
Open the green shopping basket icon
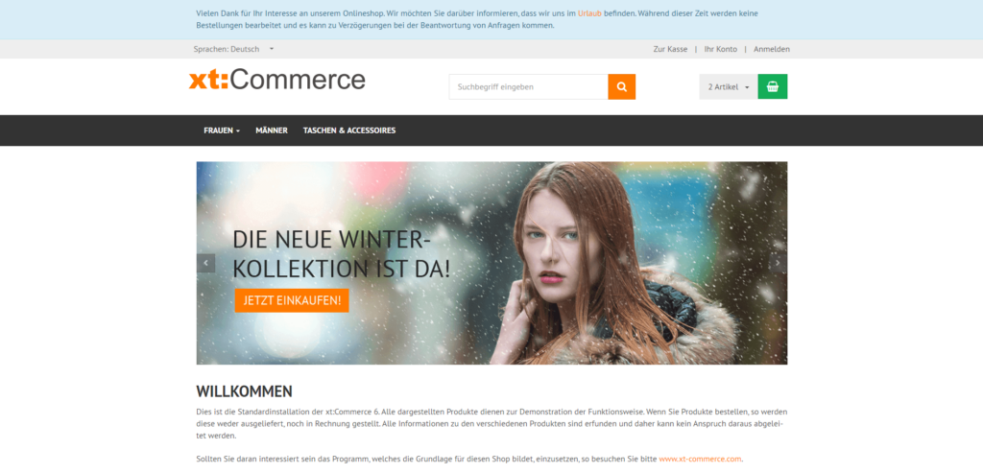pos(773,87)
